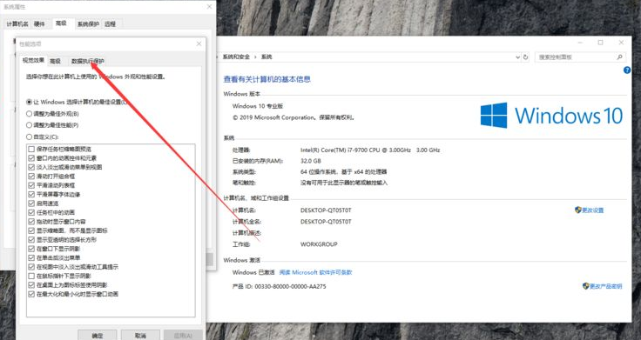Screen dimensions: 641x340
Task: Click the 应用(A) button
Action: (x=183, y=335)
